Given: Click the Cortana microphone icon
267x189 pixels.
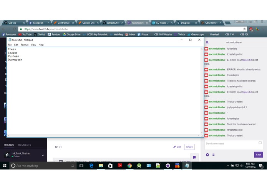Looking at the screenshot, I should (x=73, y=166).
